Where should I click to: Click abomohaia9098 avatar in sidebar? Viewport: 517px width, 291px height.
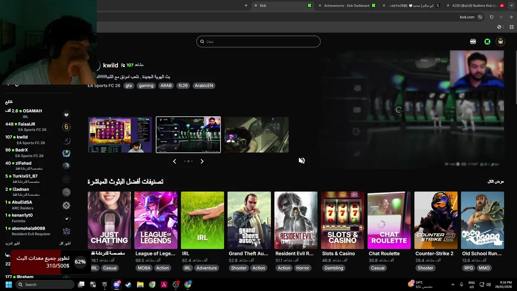pos(66,232)
